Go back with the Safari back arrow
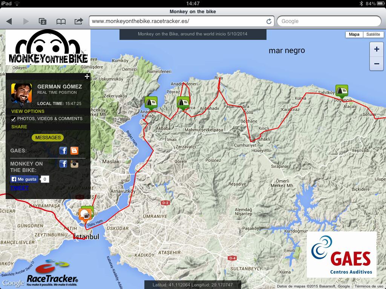This screenshot has height=289, width=386. tap(9, 21)
